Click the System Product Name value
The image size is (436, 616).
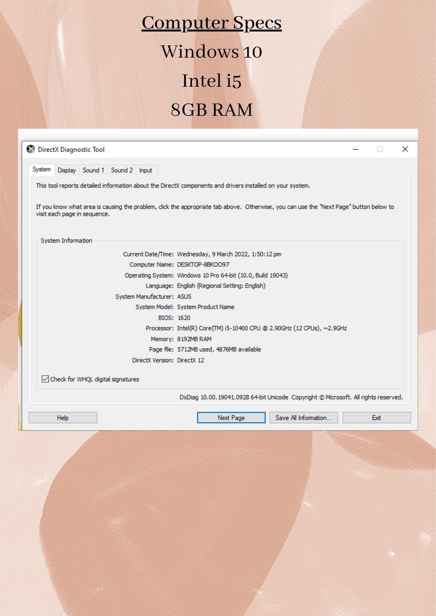coord(205,307)
